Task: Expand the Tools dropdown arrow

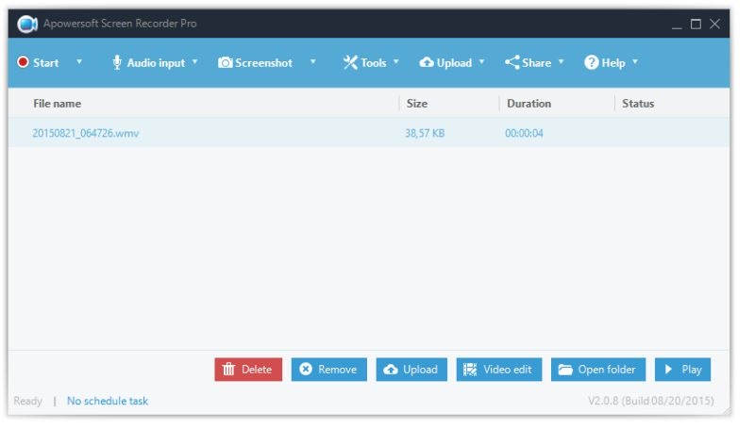Action: coord(396,62)
